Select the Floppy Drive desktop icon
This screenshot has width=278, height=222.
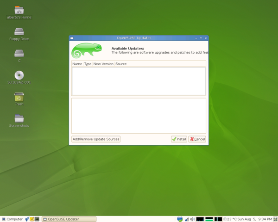(19, 32)
